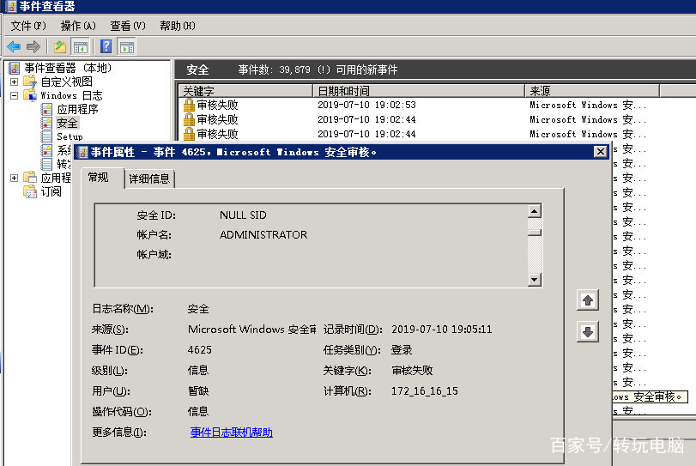The height and width of the screenshot is (466, 696).
Task: Toggle the show/hide console tree icon
Action: [x=81, y=46]
